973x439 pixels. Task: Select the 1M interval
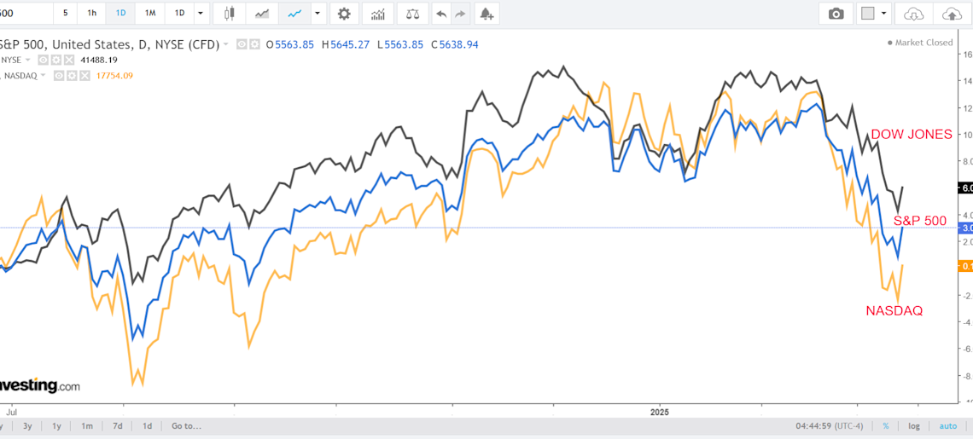point(150,13)
